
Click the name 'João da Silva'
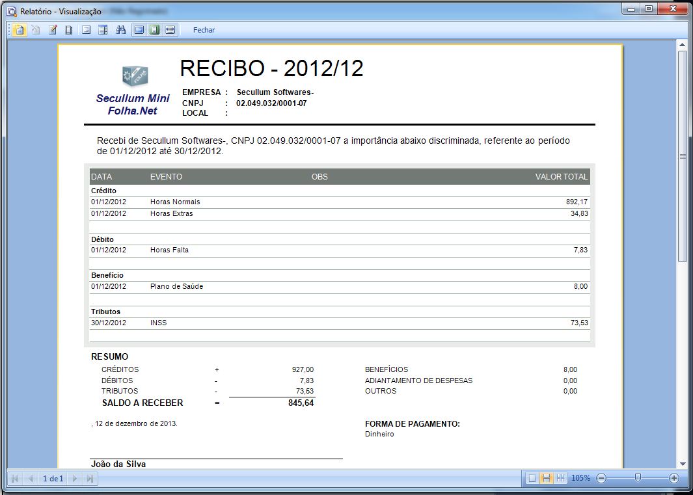pyautogui.click(x=118, y=464)
